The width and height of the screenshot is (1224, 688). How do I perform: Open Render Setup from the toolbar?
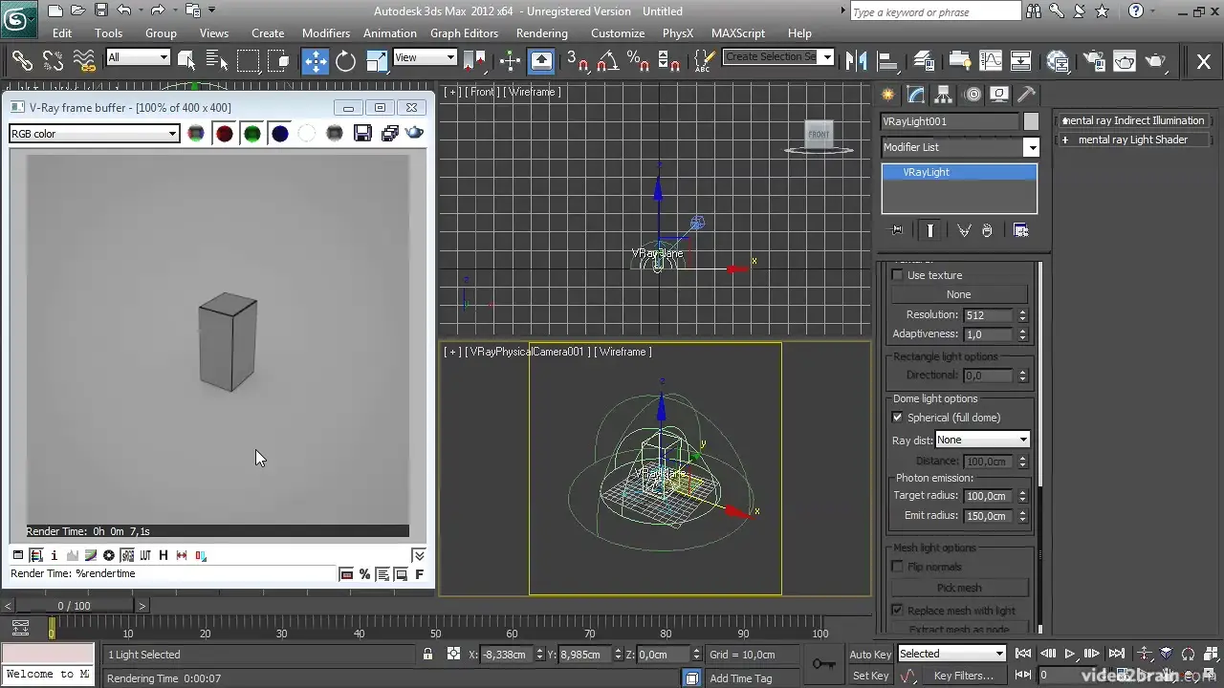coord(1092,61)
